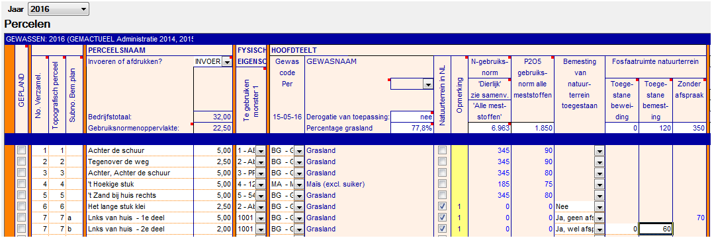Tick GEPLAND checkbox for Tegenover de weg

pyautogui.click(x=21, y=162)
